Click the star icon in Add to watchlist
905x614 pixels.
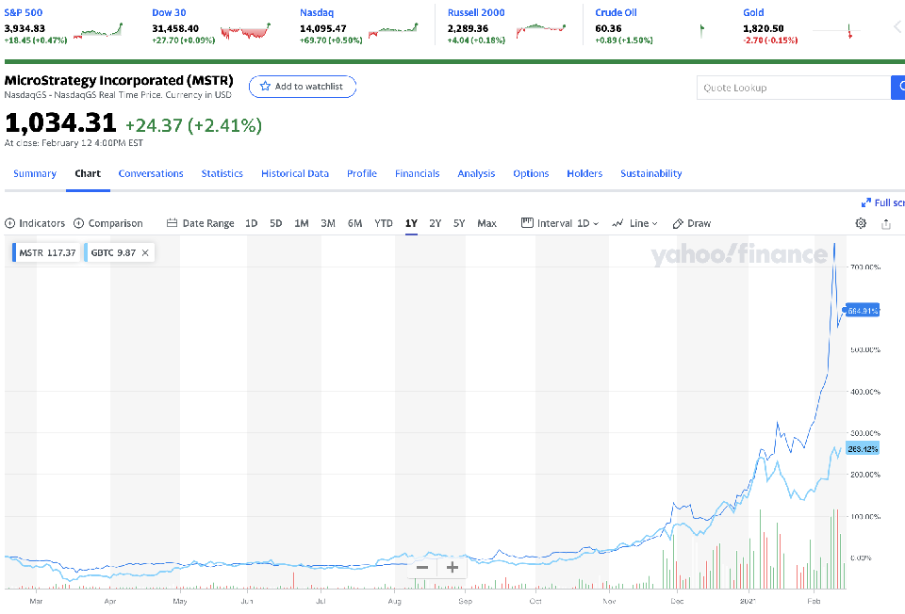[x=265, y=87]
